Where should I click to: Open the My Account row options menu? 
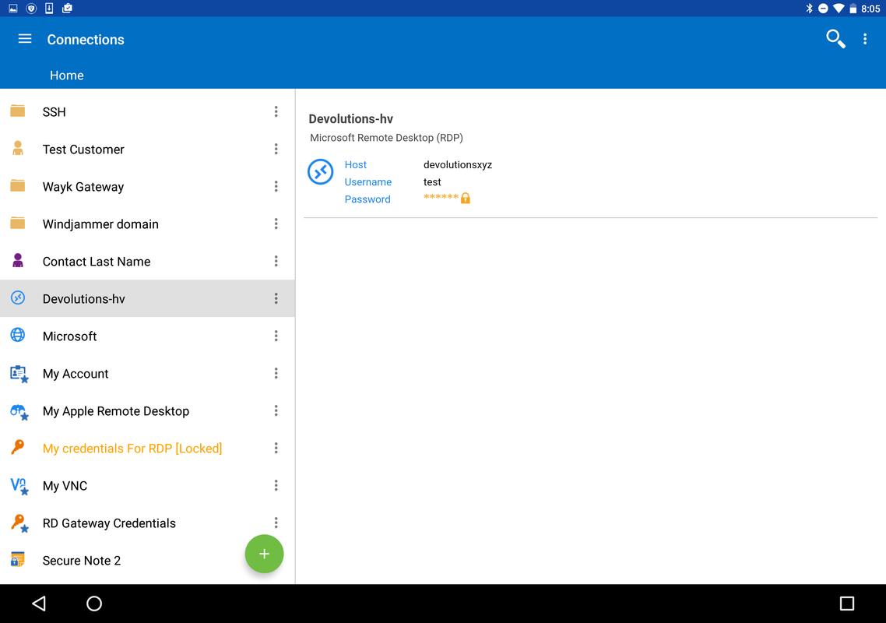(x=276, y=373)
